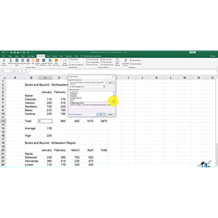The width and height of the screenshot is (218, 218).
Task: Click the Insert Function fx icon
Action: [4, 61]
